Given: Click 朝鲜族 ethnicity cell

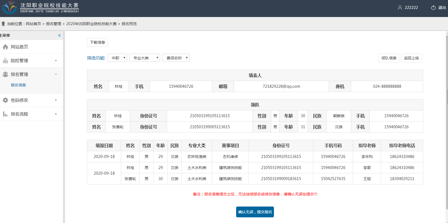Looking at the screenshot, I should 339,116.
